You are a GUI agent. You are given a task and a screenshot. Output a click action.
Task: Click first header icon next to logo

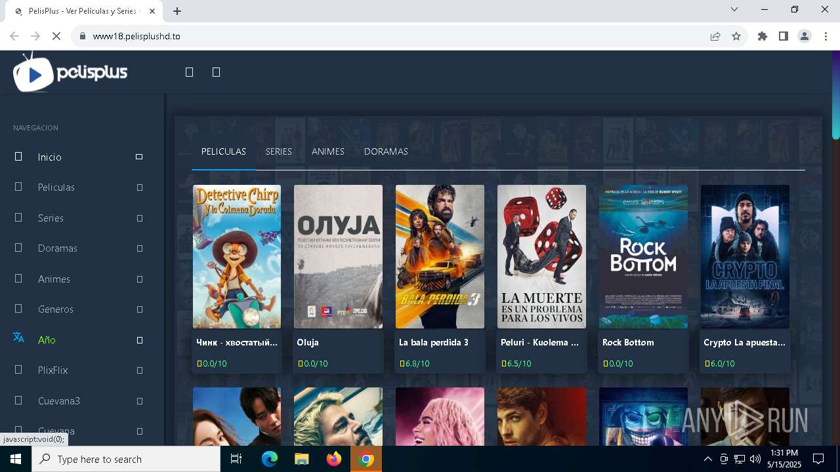coord(189,72)
